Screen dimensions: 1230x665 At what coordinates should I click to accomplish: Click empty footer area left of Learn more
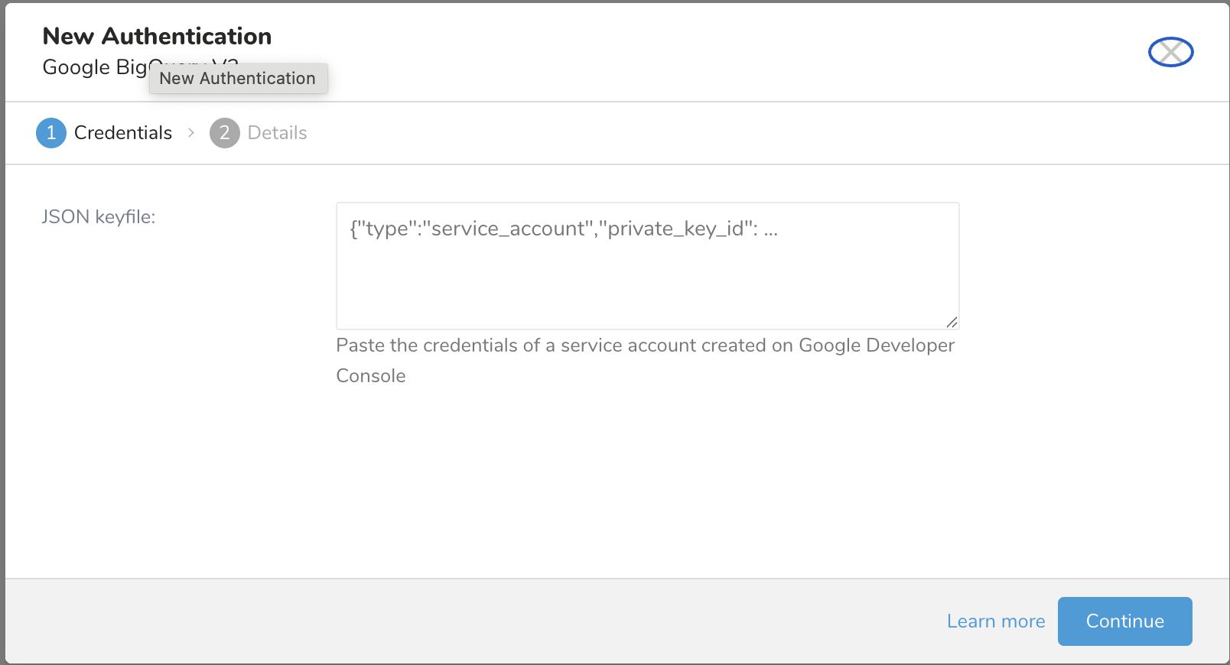point(459,621)
